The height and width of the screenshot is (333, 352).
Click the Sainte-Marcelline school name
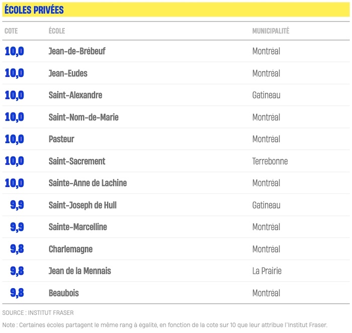(x=78, y=227)
